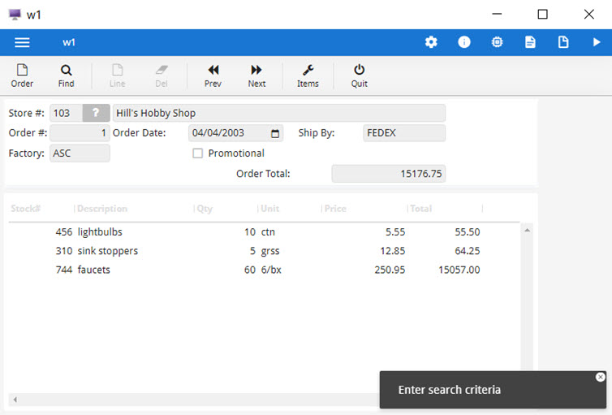This screenshot has width=612, height=415.
Task: Click the Del eraser toolbar button
Action: pos(162,76)
